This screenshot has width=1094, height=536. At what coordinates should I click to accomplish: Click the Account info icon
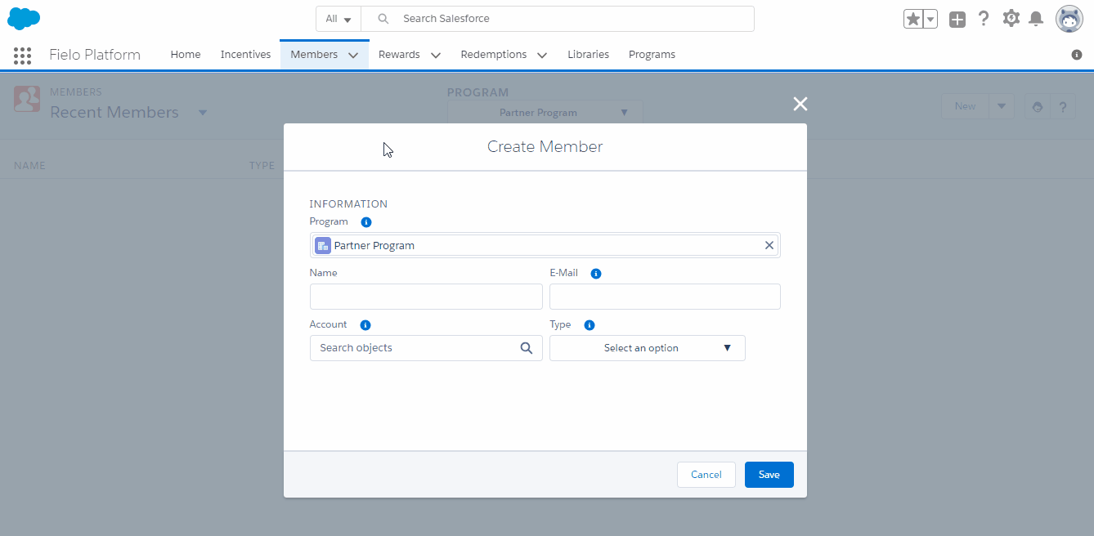point(365,325)
